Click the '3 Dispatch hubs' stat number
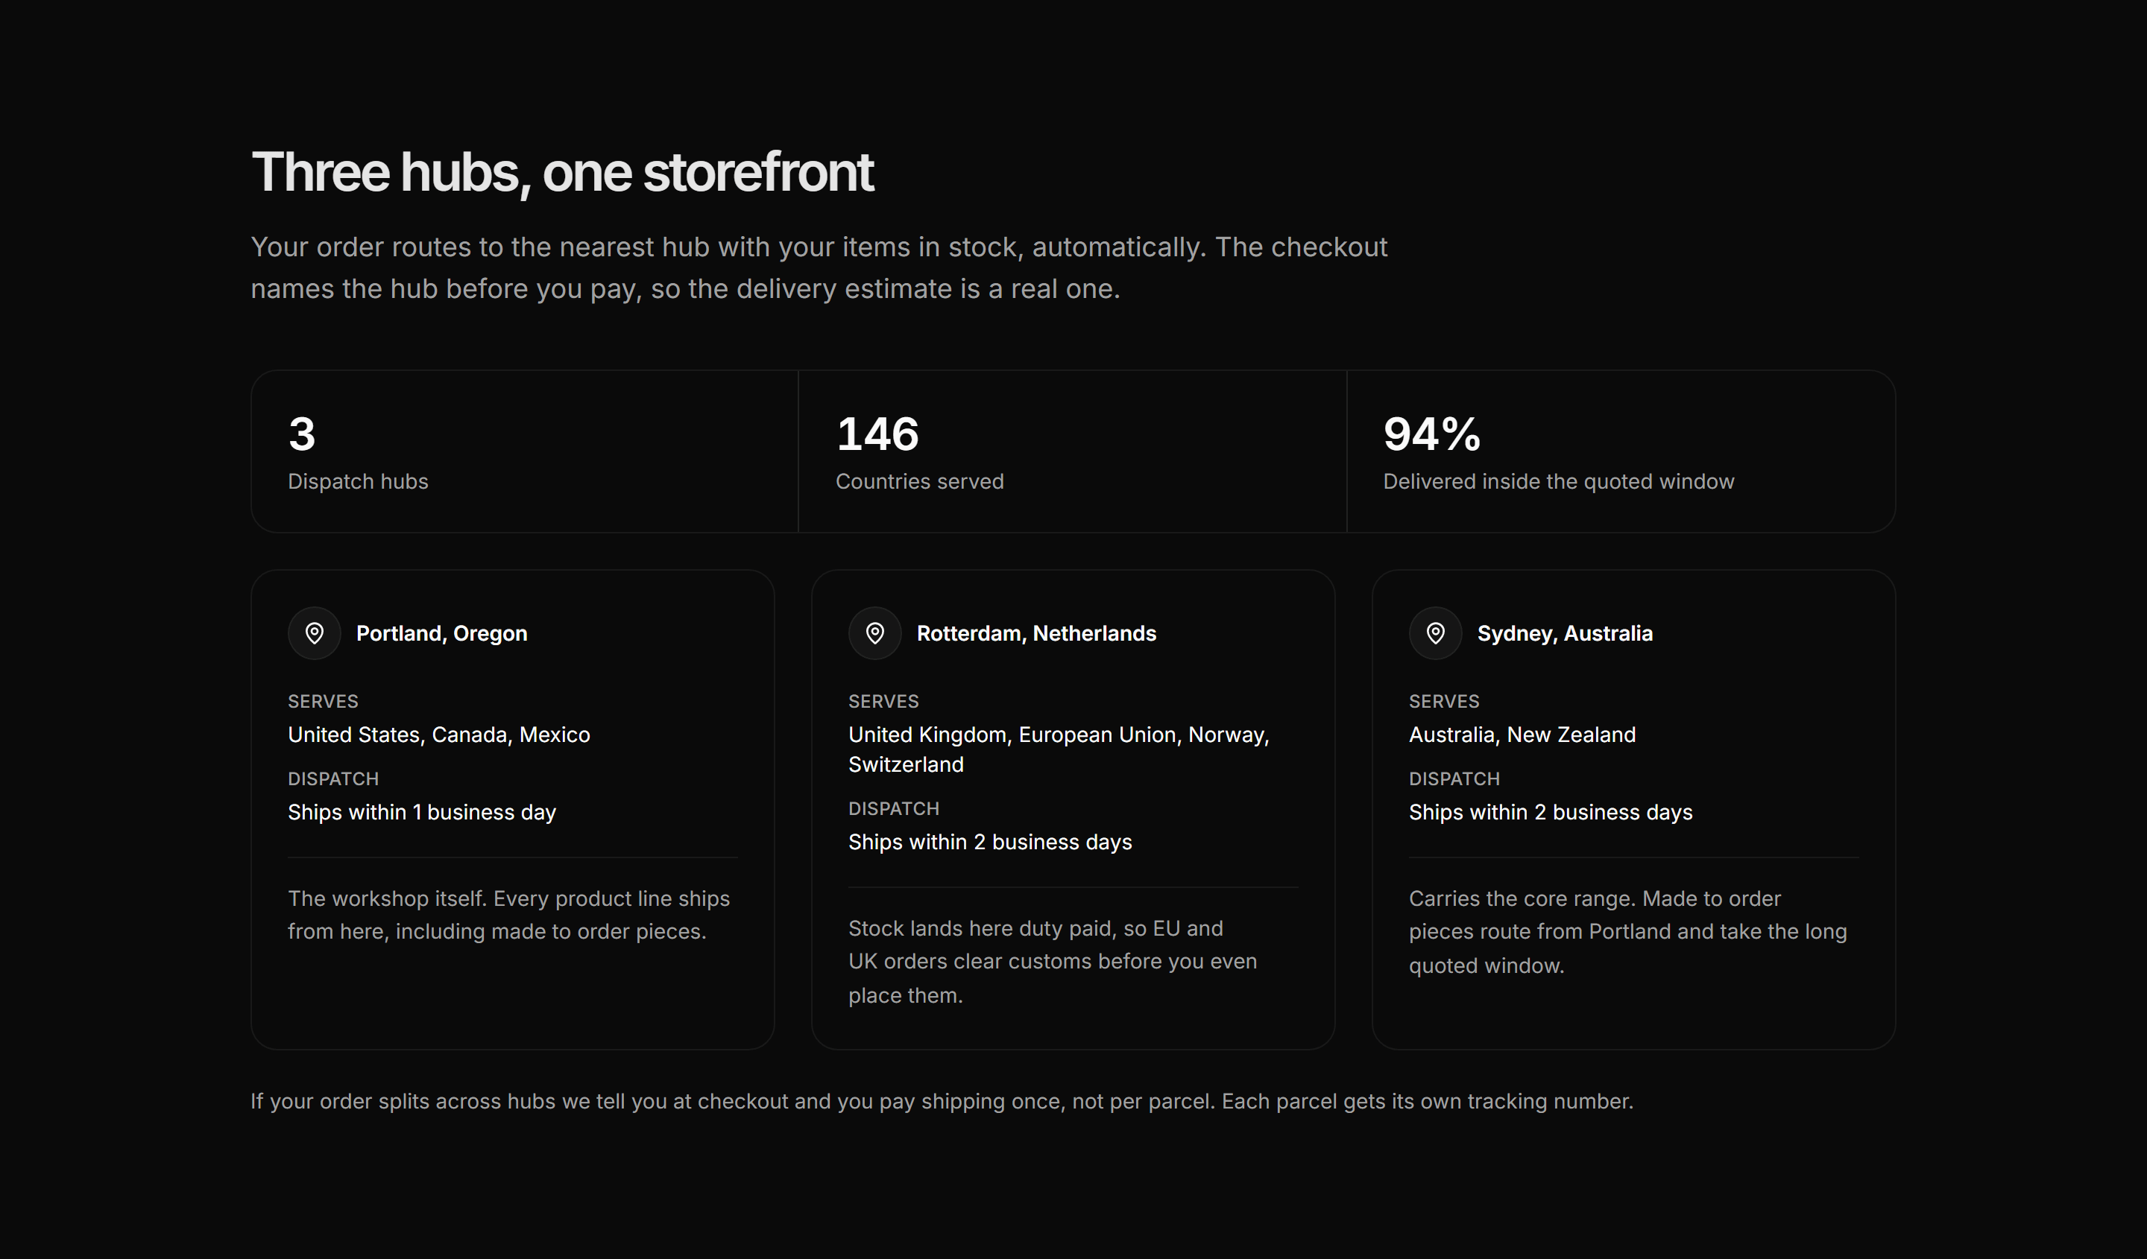Screen dimensions: 2147x1259 click(302, 434)
